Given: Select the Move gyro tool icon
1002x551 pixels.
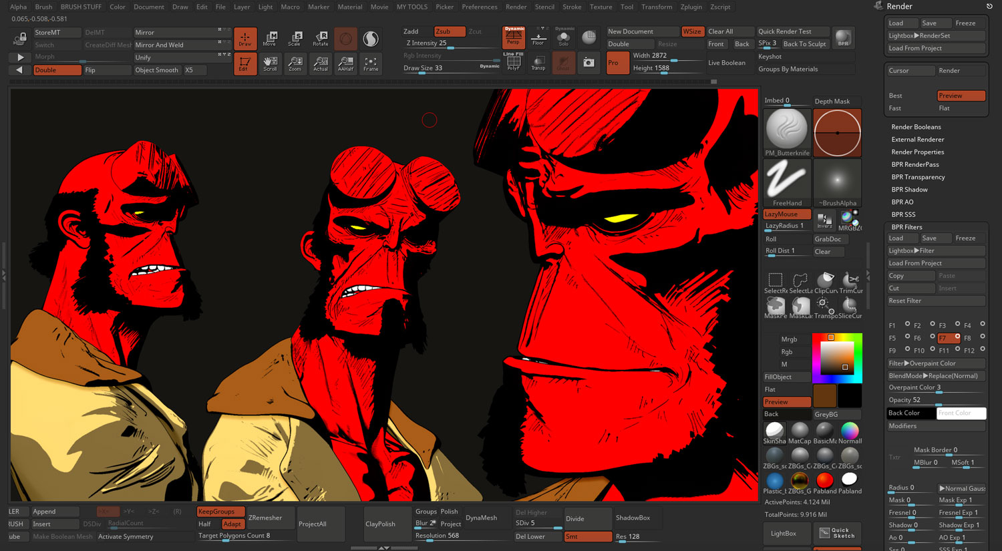Looking at the screenshot, I should pos(270,38).
